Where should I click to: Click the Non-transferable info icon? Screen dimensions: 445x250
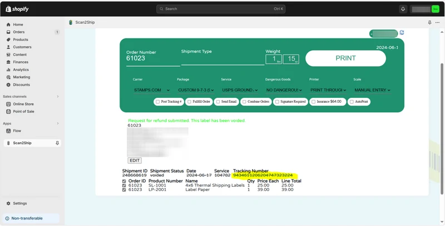[7, 218]
